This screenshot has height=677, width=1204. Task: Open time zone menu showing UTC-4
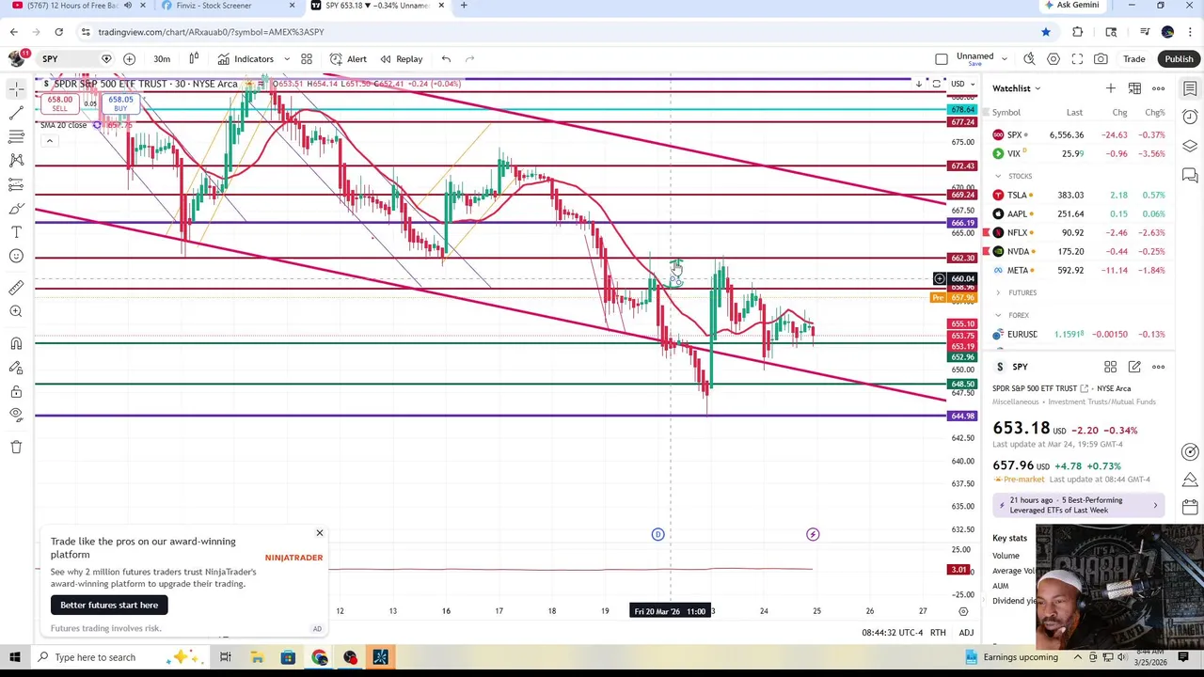point(893,633)
